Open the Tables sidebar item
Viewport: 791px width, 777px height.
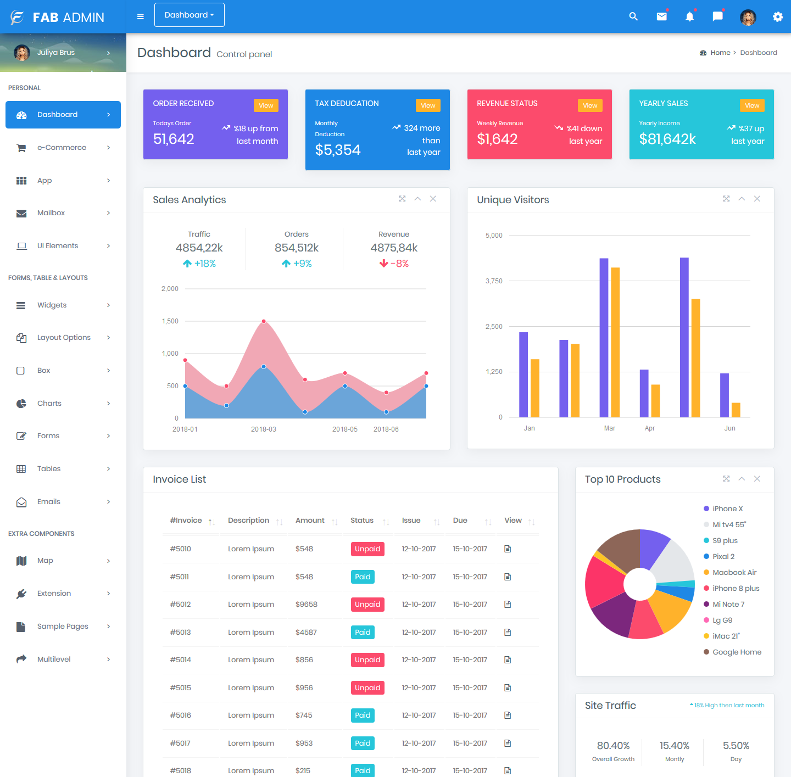click(x=63, y=469)
